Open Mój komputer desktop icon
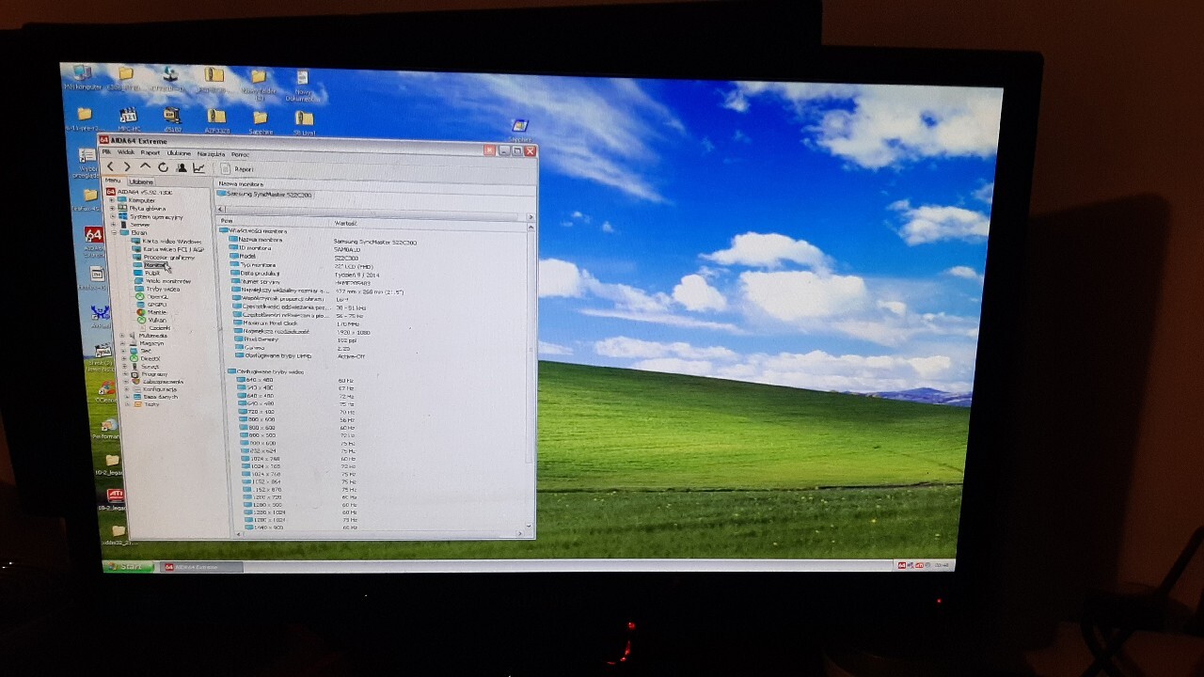The width and height of the screenshot is (1204, 677). pyautogui.click(x=82, y=76)
